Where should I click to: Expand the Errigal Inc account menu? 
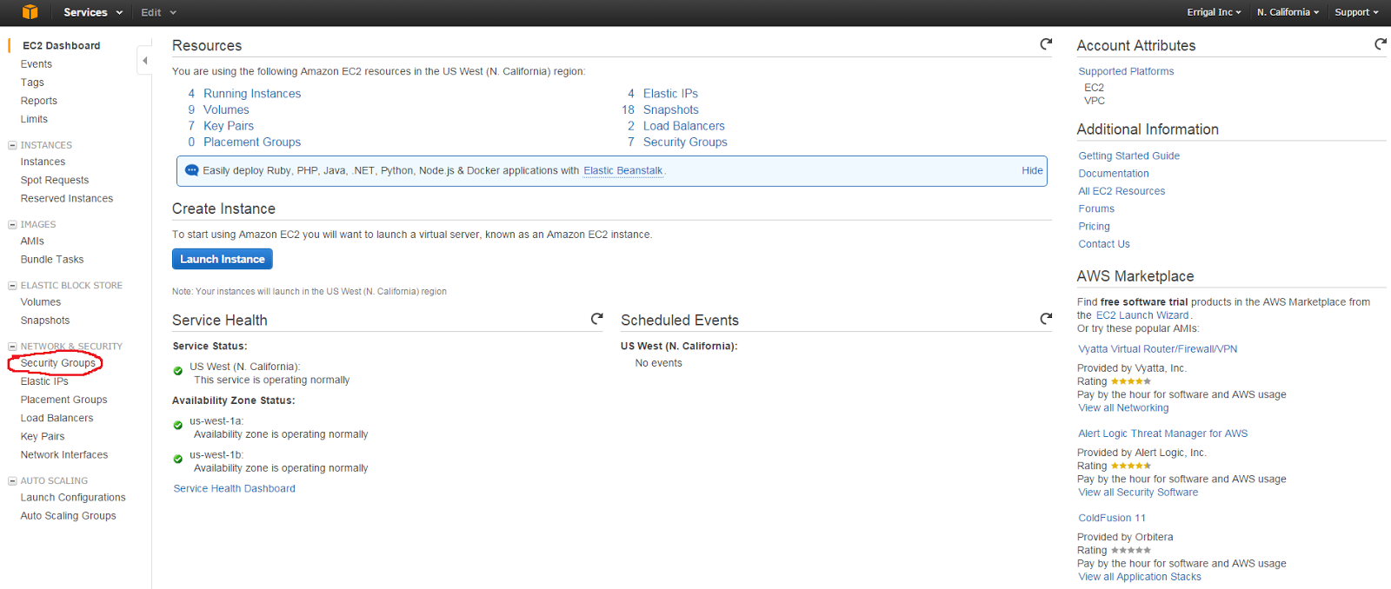[1214, 12]
